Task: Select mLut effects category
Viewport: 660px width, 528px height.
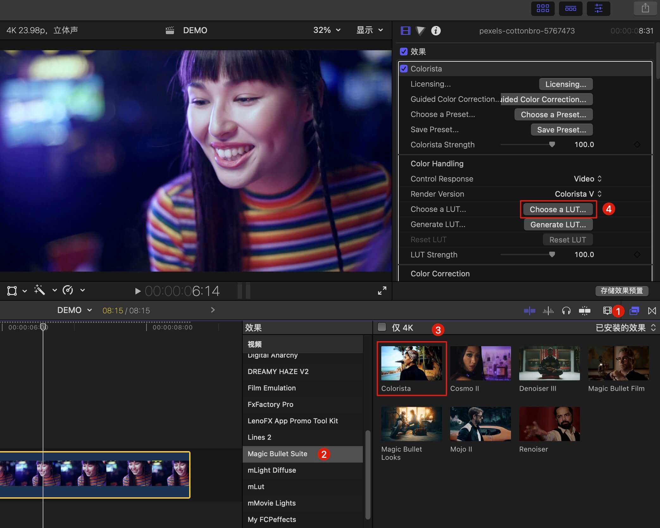Action: [303, 487]
